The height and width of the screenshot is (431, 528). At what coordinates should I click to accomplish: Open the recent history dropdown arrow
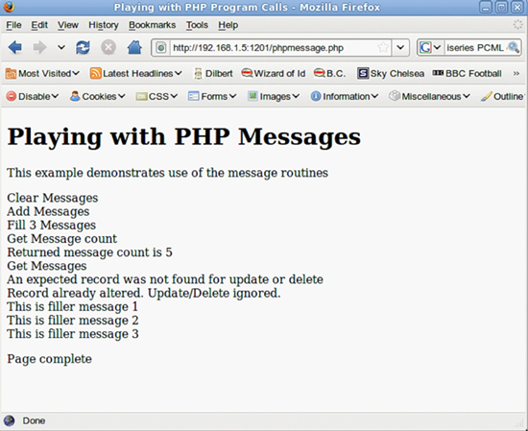click(x=60, y=47)
